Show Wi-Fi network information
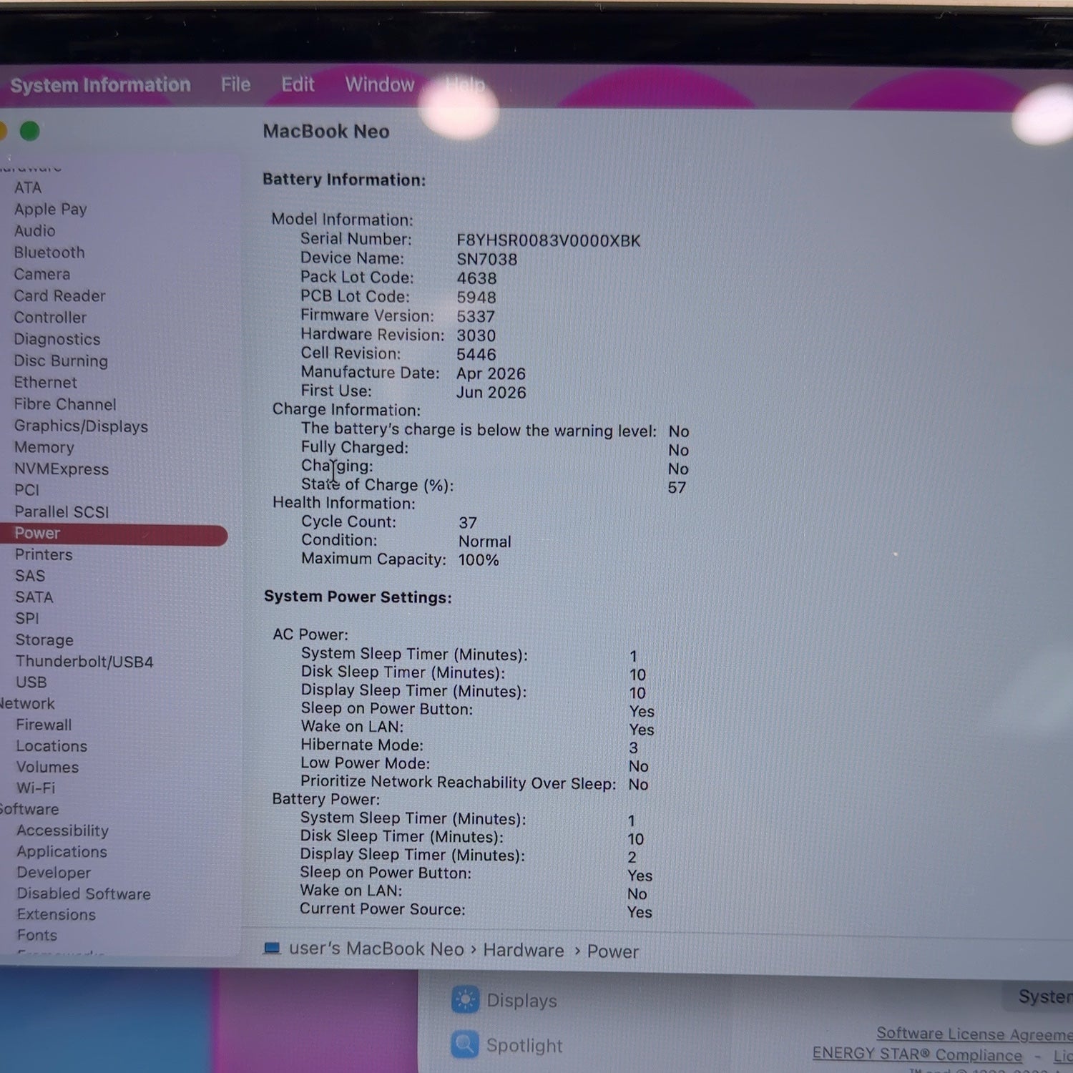Viewport: 1073px width, 1073px height. point(35,788)
